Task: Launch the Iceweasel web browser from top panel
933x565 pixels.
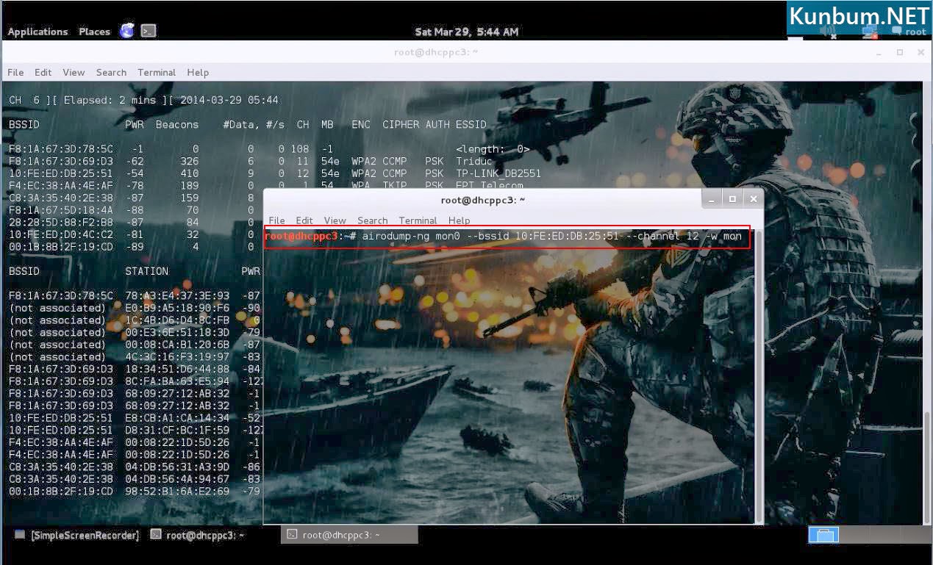Action: click(127, 31)
